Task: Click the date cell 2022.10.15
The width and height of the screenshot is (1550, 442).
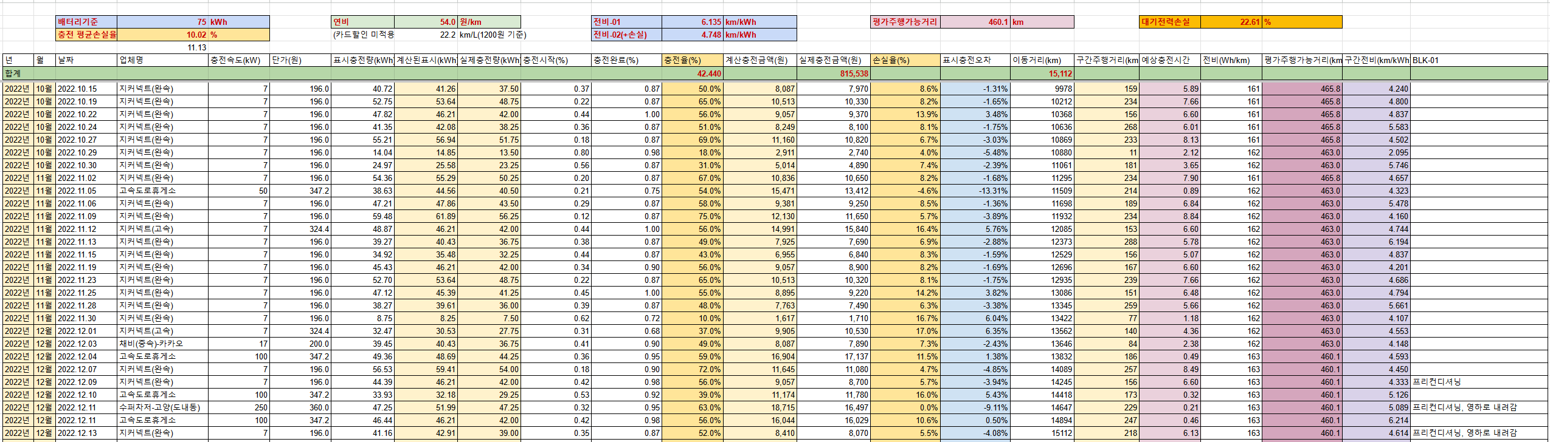Action: point(86,89)
